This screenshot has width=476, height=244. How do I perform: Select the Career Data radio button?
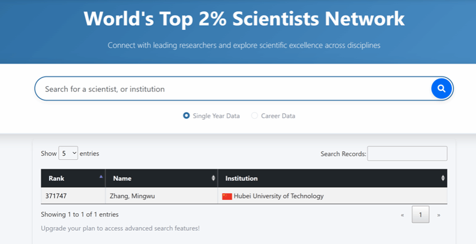click(255, 116)
